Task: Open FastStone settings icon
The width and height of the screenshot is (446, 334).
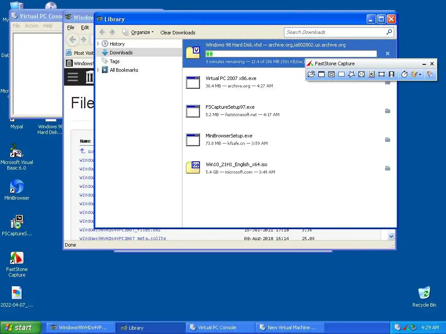Action: (x=429, y=74)
